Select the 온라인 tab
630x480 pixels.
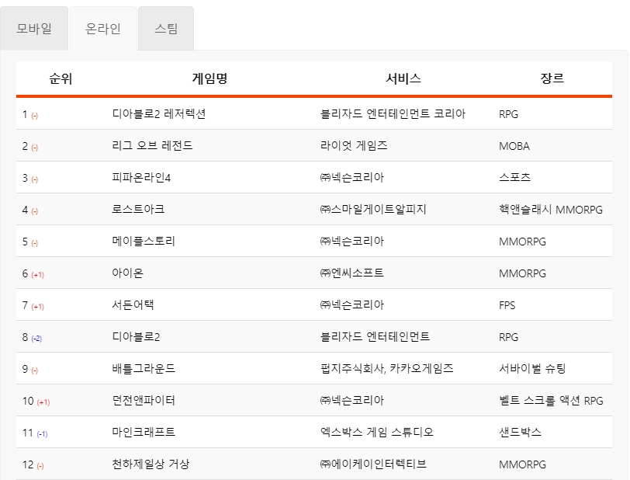[103, 29]
